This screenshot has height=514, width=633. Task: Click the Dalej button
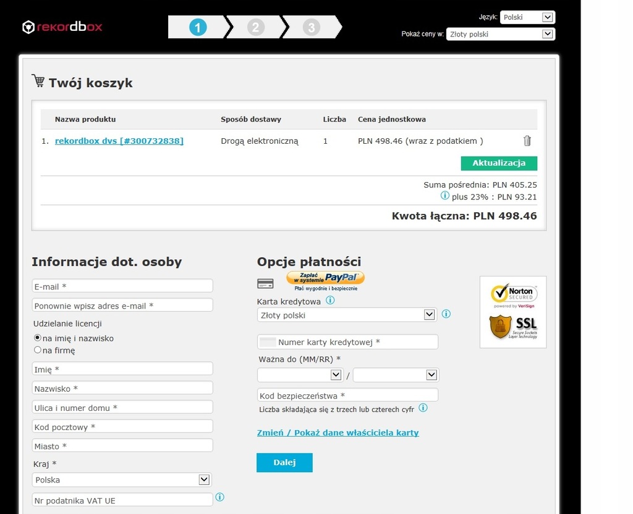(x=284, y=462)
